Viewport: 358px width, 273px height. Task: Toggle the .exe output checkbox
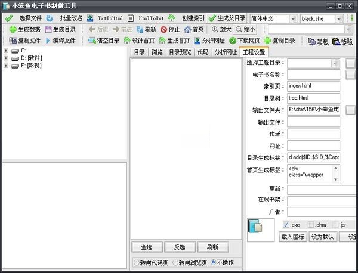pos(287,225)
